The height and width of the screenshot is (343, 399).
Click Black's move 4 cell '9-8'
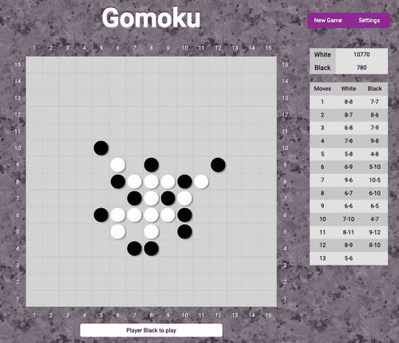tap(374, 140)
